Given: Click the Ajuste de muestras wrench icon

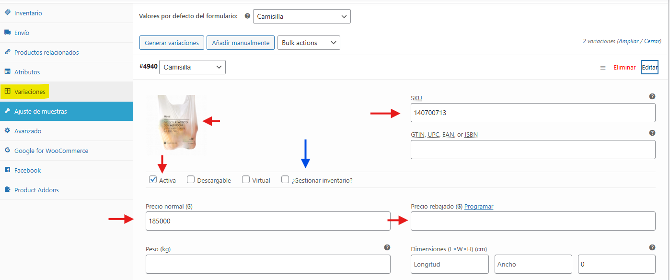Looking at the screenshot, I should click(7, 111).
